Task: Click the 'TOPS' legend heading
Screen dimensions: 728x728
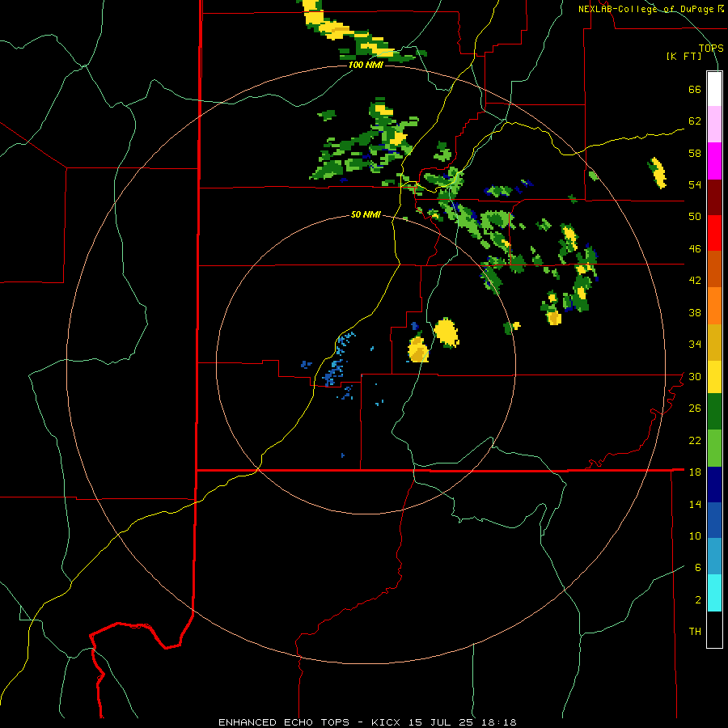Action: coord(711,49)
